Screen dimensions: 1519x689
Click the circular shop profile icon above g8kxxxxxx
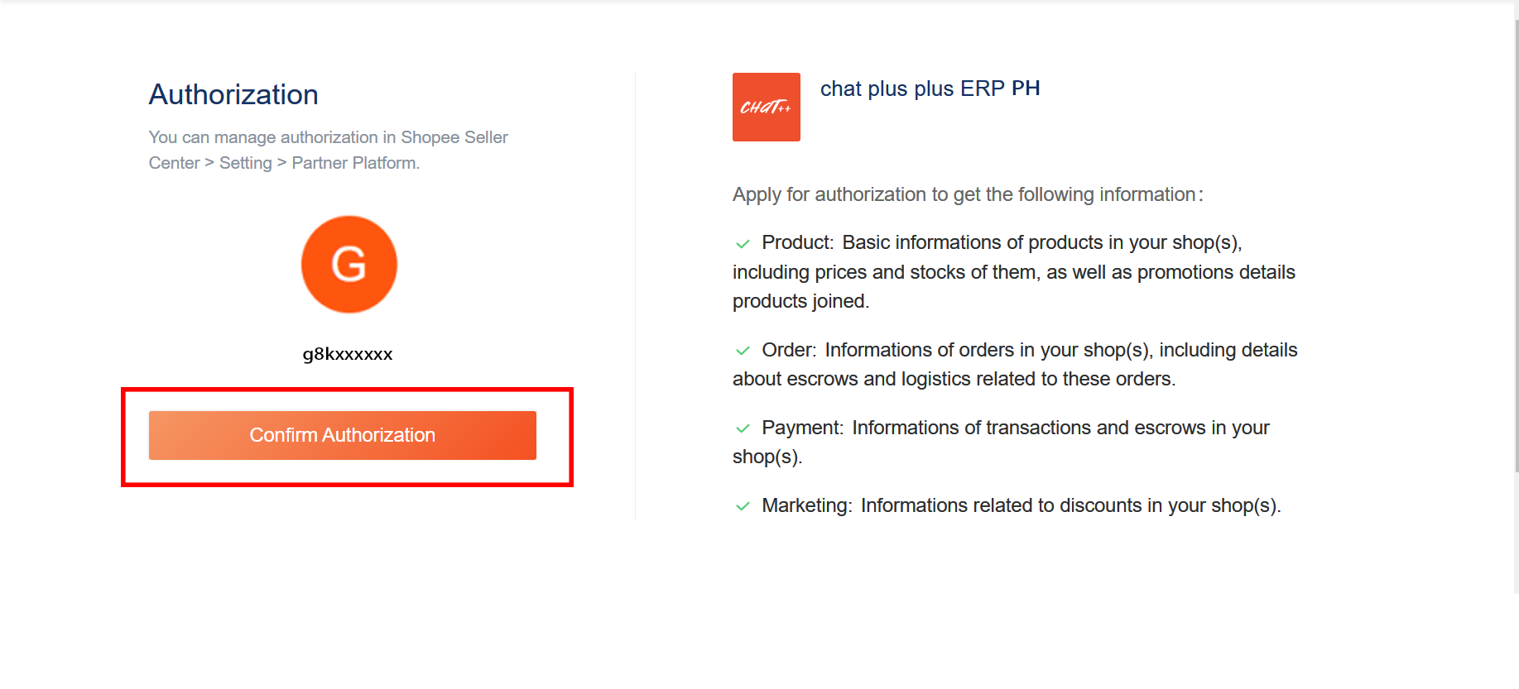tap(349, 264)
